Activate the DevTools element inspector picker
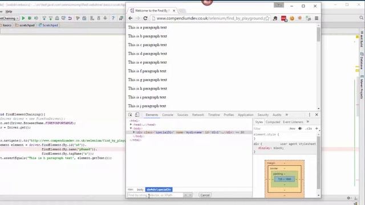The width and height of the screenshot is (365, 205). coord(130,115)
